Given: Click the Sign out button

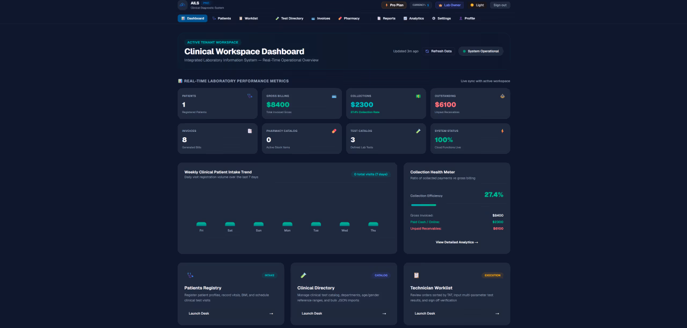Looking at the screenshot, I should [500, 5].
